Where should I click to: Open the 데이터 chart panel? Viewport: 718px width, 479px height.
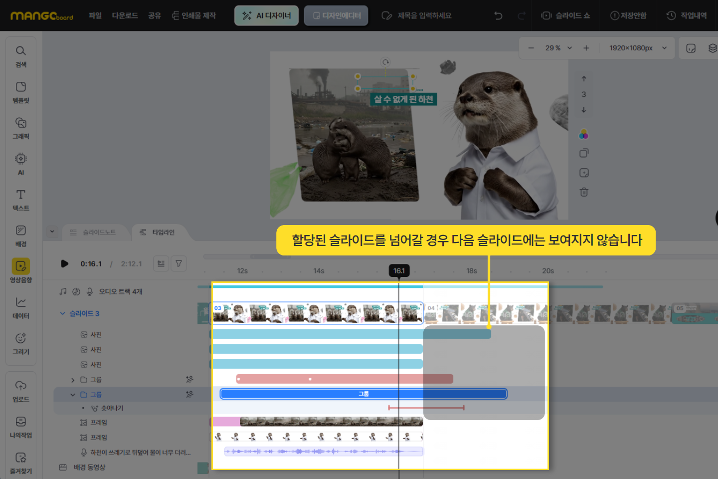(x=20, y=307)
